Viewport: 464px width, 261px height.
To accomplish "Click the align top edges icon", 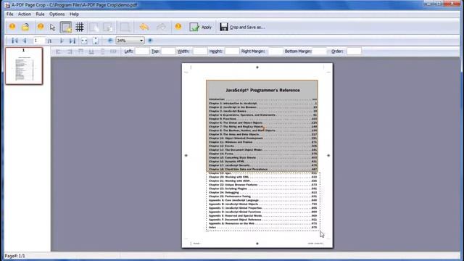I will pos(80,51).
